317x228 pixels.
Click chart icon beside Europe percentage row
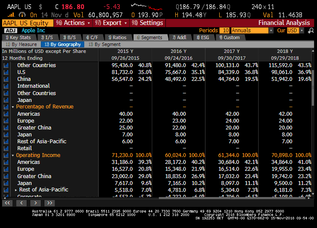tap(6, 121)
